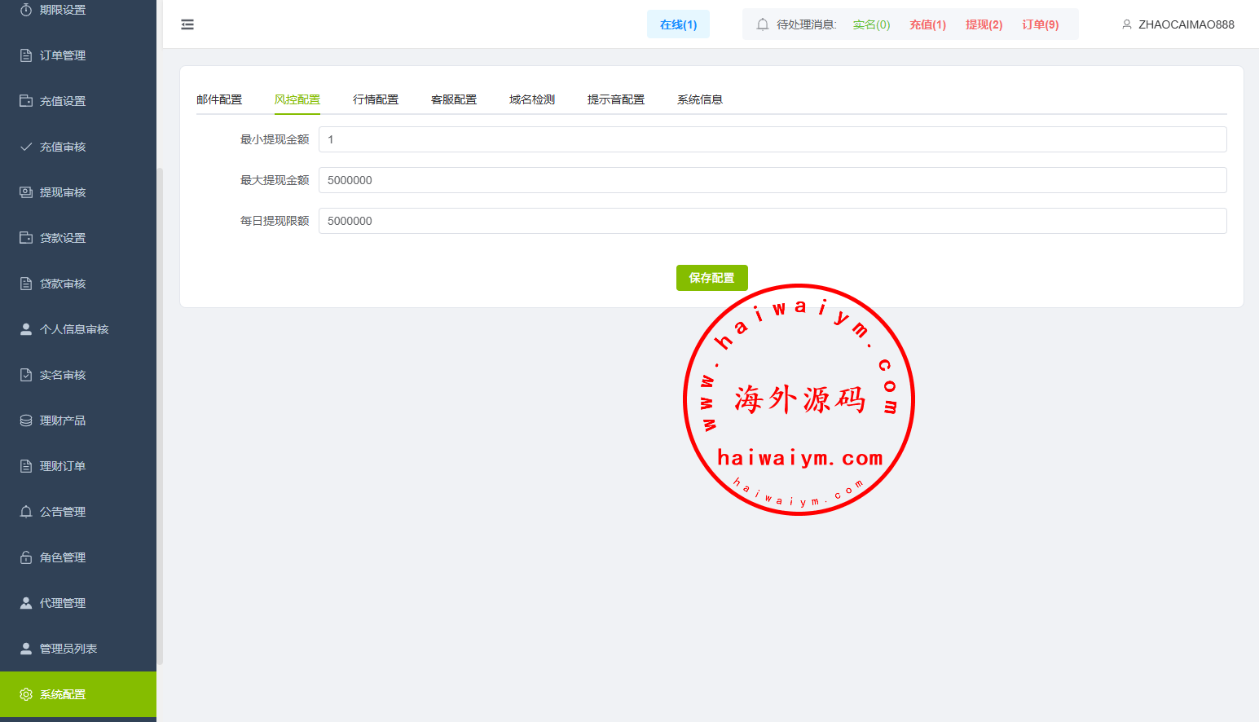Click into the 每日提现限额 input field
Image resolution: width=1259 pixels, height=722 pixels.
click(772, 221)
